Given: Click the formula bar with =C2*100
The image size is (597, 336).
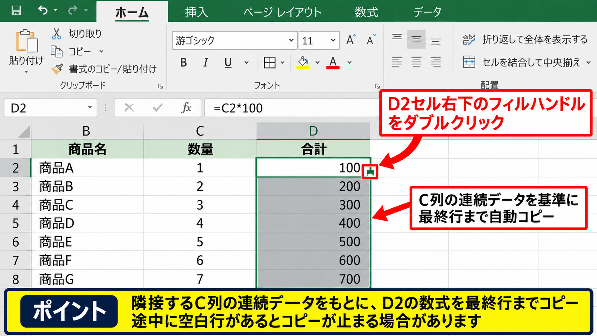Looking at the screenshot, I should pos(292,108).
